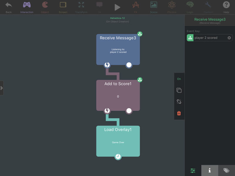
Task: Open the Screen behaviors category
Action: tap(63, 7)
